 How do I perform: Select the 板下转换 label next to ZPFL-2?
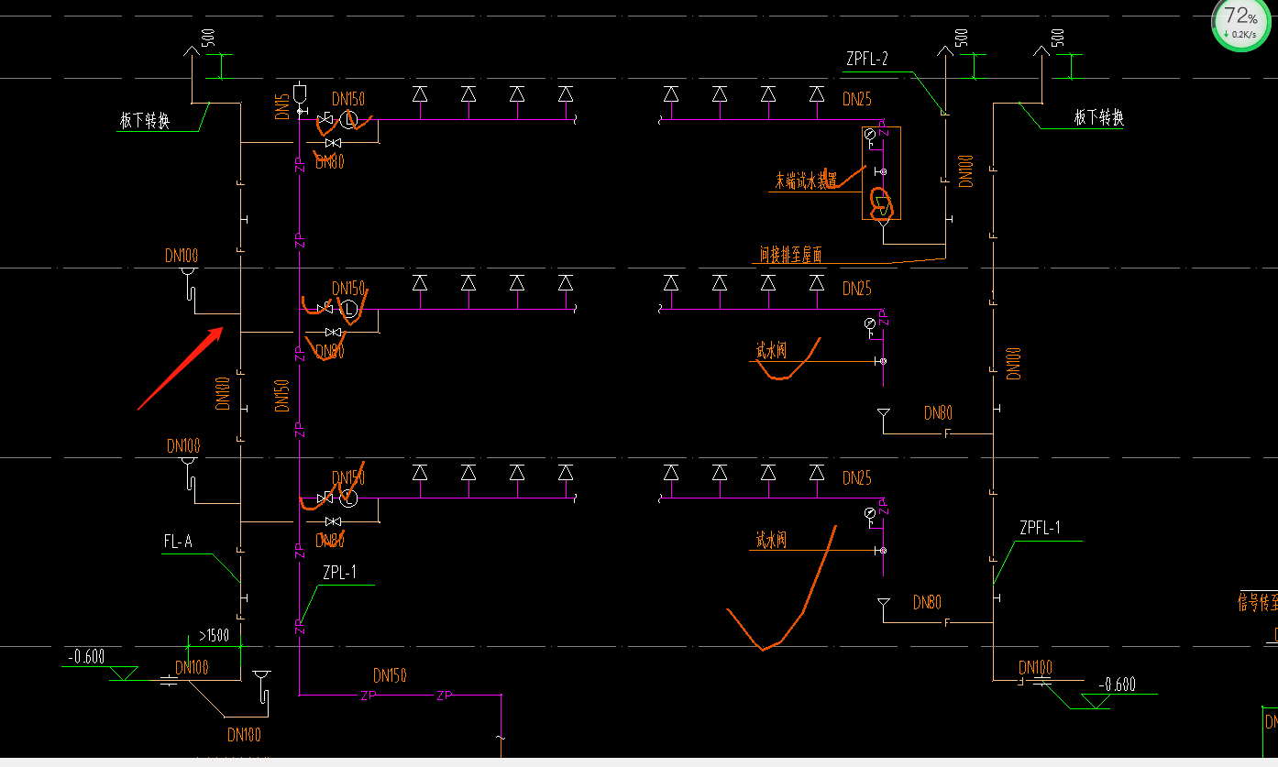[1098, 117]
